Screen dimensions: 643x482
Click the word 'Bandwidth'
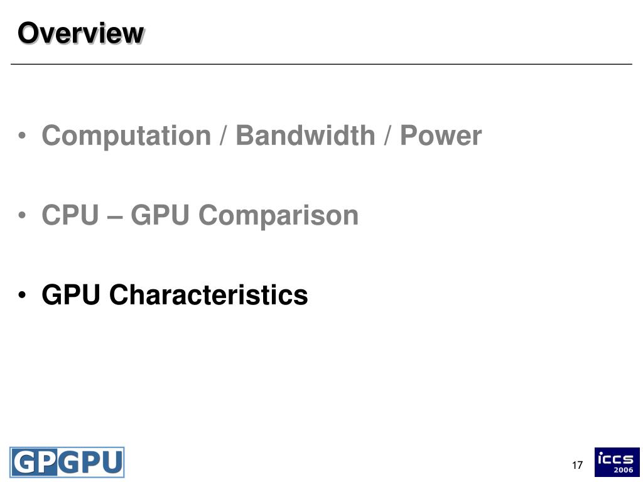pos(306,135)
